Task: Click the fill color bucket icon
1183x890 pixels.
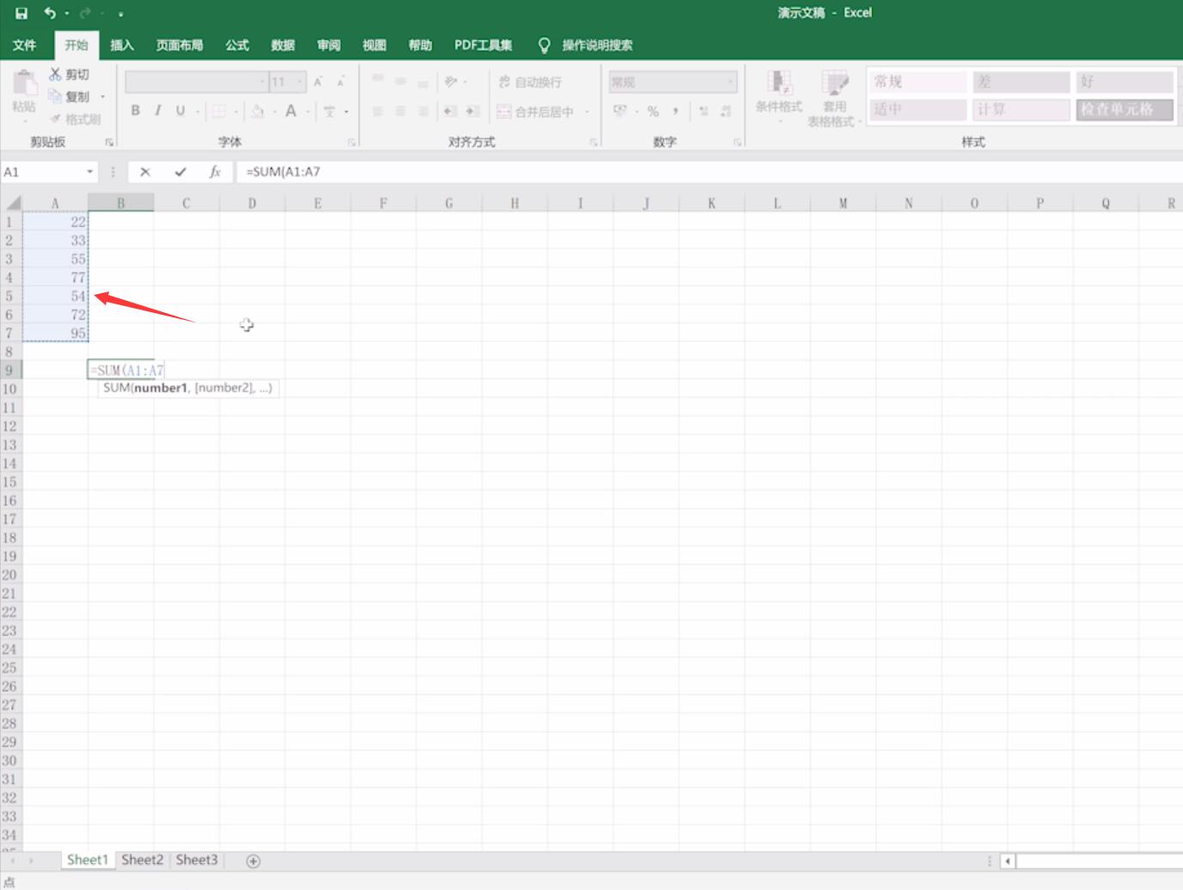Action: click(257, 111)
